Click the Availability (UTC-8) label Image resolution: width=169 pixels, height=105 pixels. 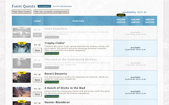134,12
